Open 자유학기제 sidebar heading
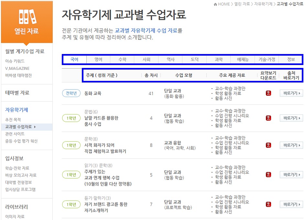306x220 pixels. 16,110
